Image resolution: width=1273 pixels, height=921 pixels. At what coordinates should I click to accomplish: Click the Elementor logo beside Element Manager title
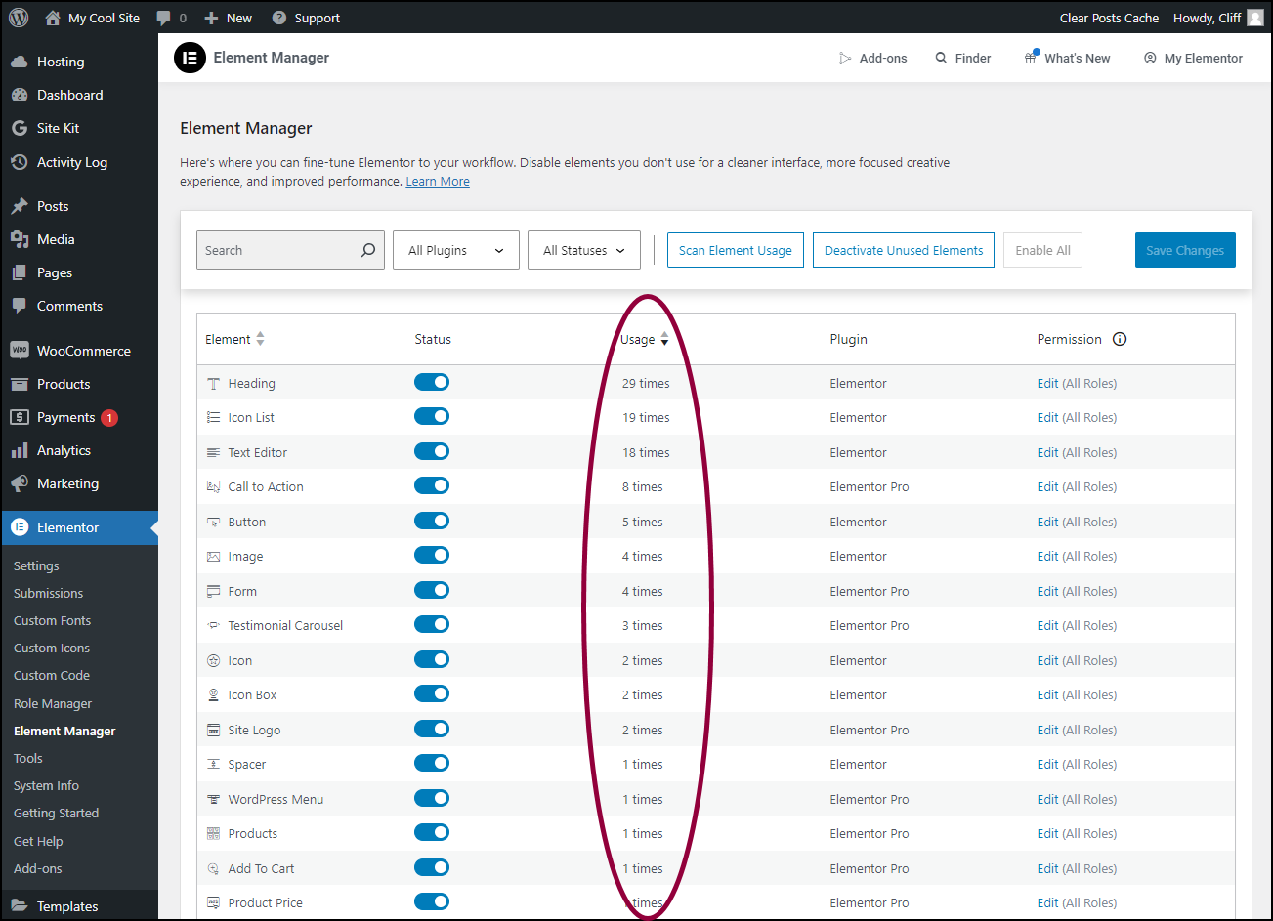tap(190, 58)
